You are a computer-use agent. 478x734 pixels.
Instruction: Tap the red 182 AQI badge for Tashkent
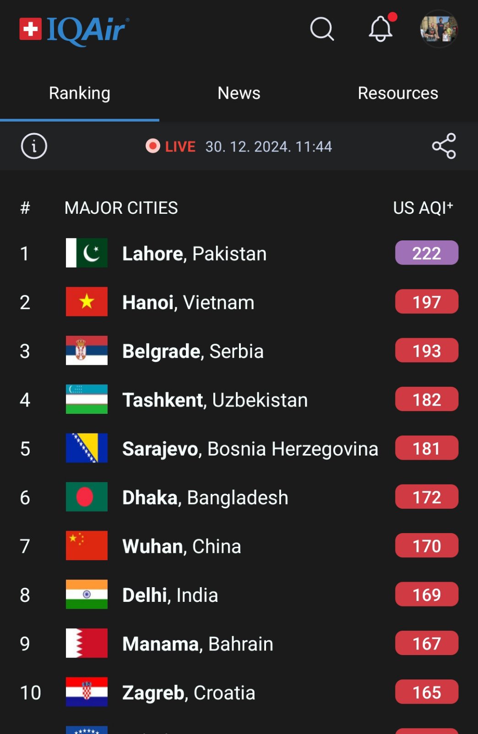[426, 400]
